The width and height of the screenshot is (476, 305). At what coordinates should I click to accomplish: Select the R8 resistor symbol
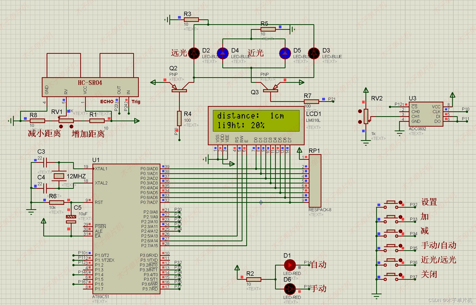(x=37, y=121)
